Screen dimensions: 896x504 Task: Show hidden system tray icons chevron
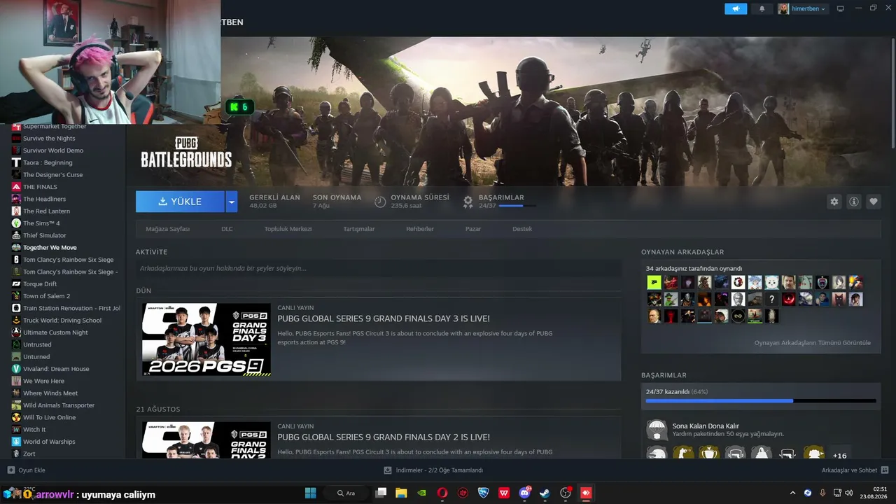[x=792, y=493]
